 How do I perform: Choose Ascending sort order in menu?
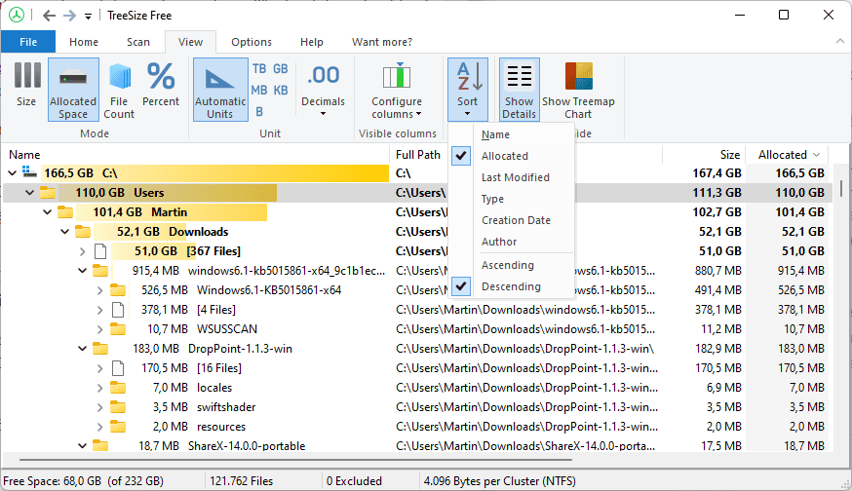pyautogui.click(x=507, y=265)
